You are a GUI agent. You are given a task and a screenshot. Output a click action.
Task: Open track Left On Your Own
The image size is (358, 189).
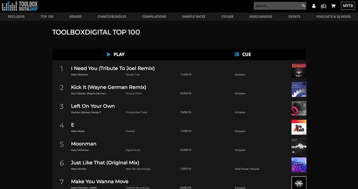pyautogui.click(x=93, y=106)
